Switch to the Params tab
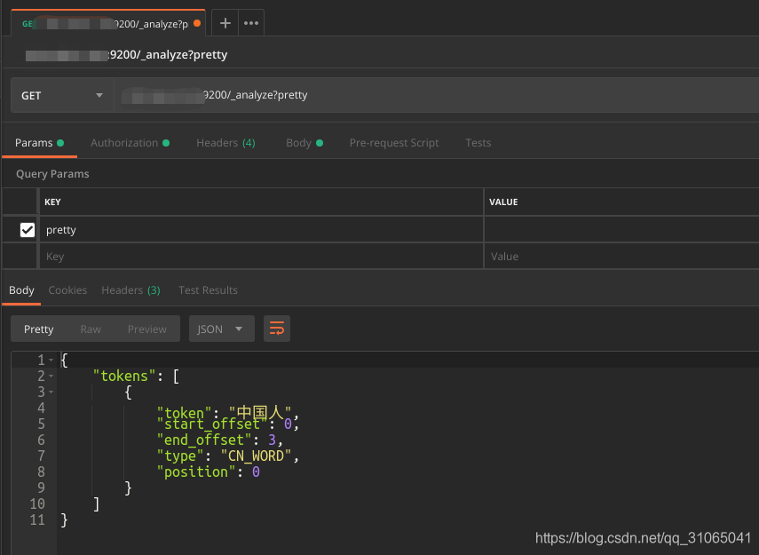 [39, 143]
